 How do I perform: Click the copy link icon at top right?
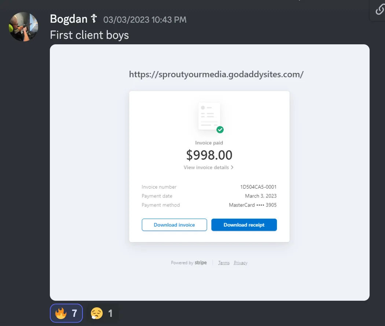[380, 10]
